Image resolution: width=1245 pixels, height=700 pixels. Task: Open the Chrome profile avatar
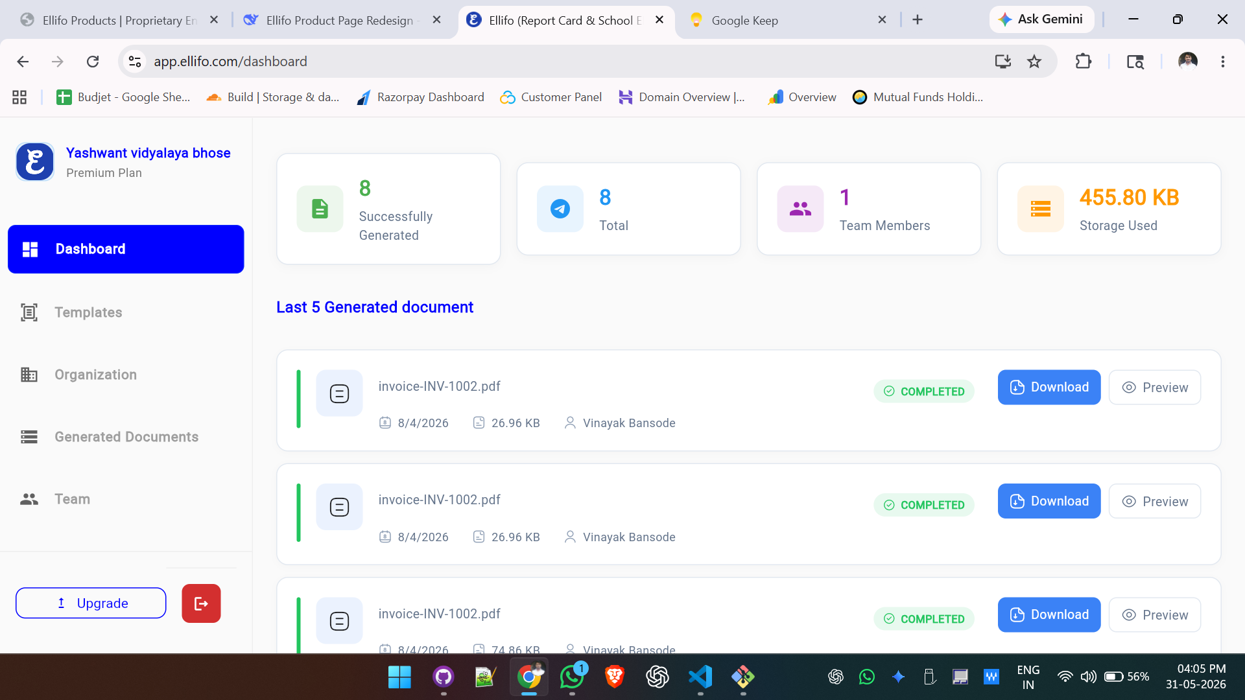pyautogui.click(x=1188, y=62)
